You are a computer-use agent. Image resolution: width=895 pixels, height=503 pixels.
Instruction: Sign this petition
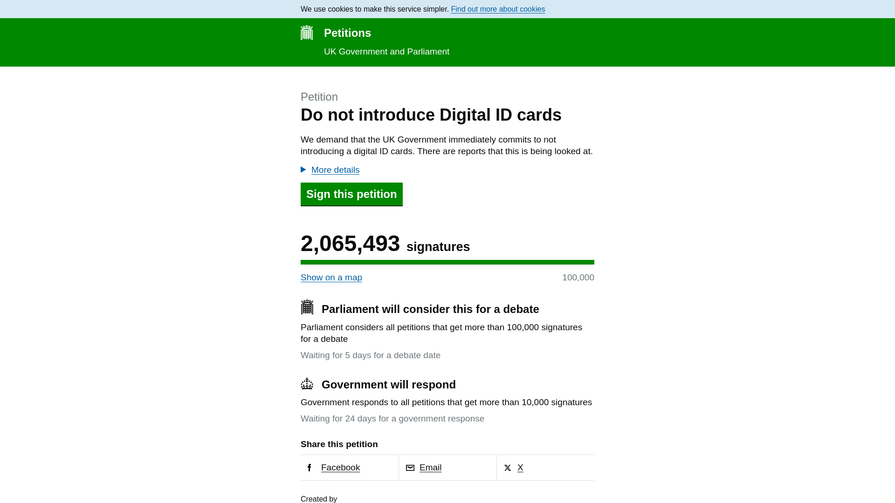pyautogui.click(x=351, y=194)
